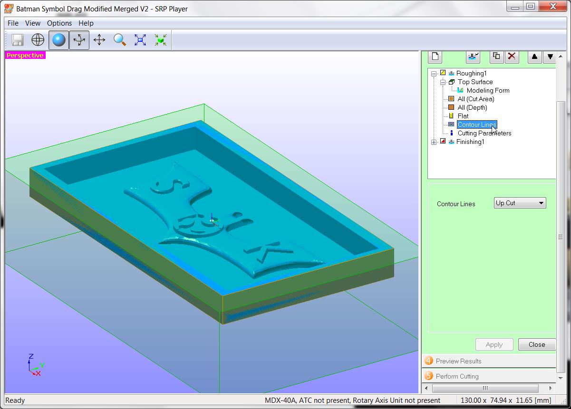This screenshot has height=409, width=571.
Task: Click the 130.00 x 74.94 x 11.65 dimensions readout
Action: point(506,400)
